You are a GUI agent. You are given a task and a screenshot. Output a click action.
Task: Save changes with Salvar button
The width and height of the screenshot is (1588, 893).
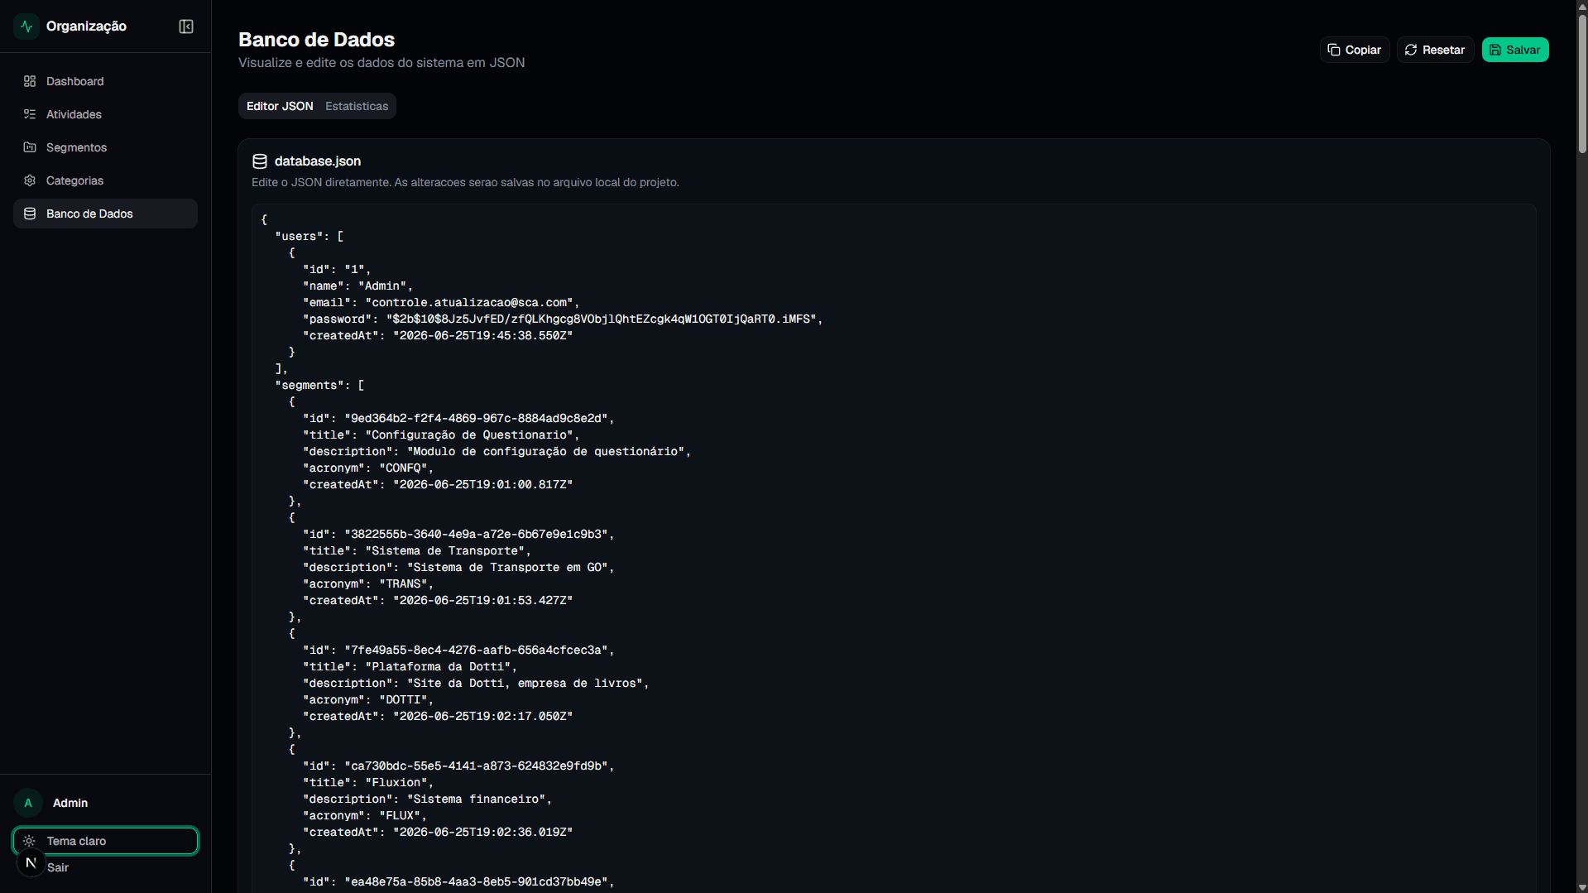[1515, 50]
